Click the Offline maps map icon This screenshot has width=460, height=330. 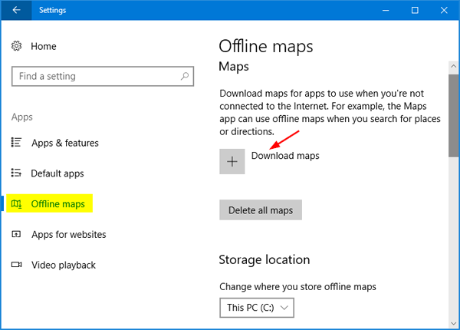point(17,204)
